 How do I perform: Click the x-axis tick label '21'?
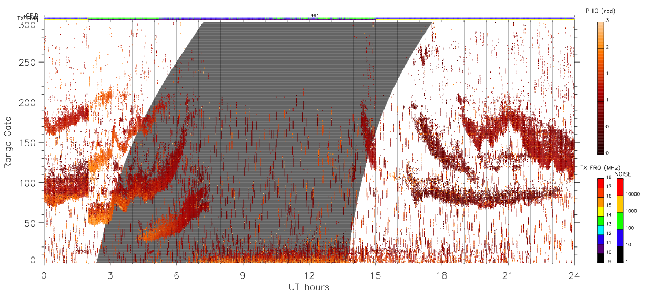click(x=508, y=275)
